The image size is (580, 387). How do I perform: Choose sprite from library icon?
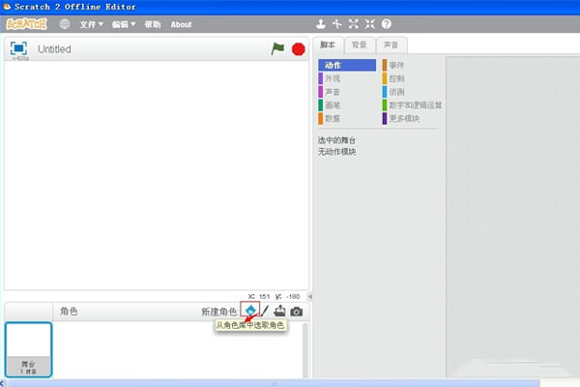point(250,311)
